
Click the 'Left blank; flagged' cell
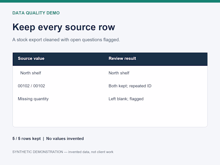point(126,99)
